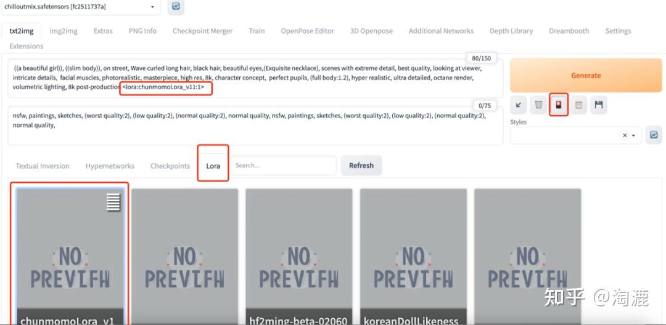Select the Lora tab
666x325 pixels.
[213, 166]
